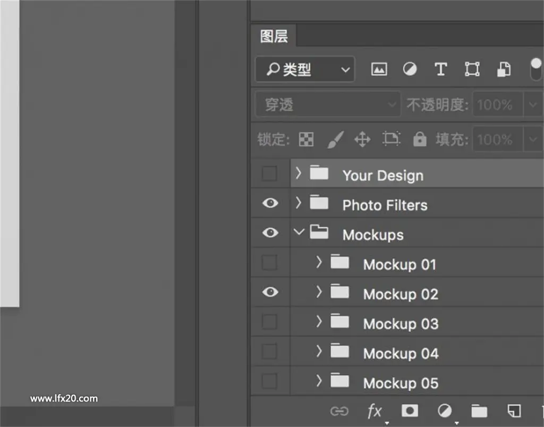Create a new group folder
This screenshot has height=427, width=544.
pos(479,411)
